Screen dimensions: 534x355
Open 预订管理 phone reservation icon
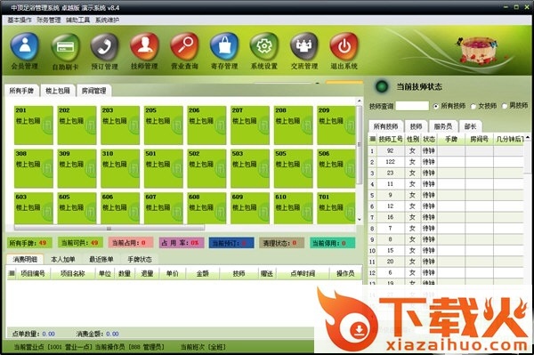coord(104,46)
